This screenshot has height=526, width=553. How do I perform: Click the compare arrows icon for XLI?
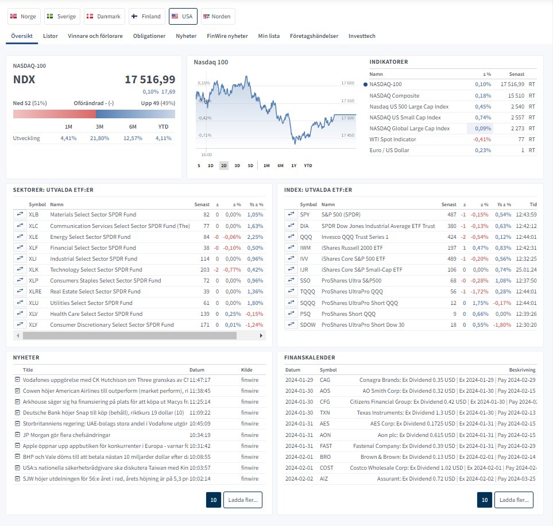click(20, 258)
